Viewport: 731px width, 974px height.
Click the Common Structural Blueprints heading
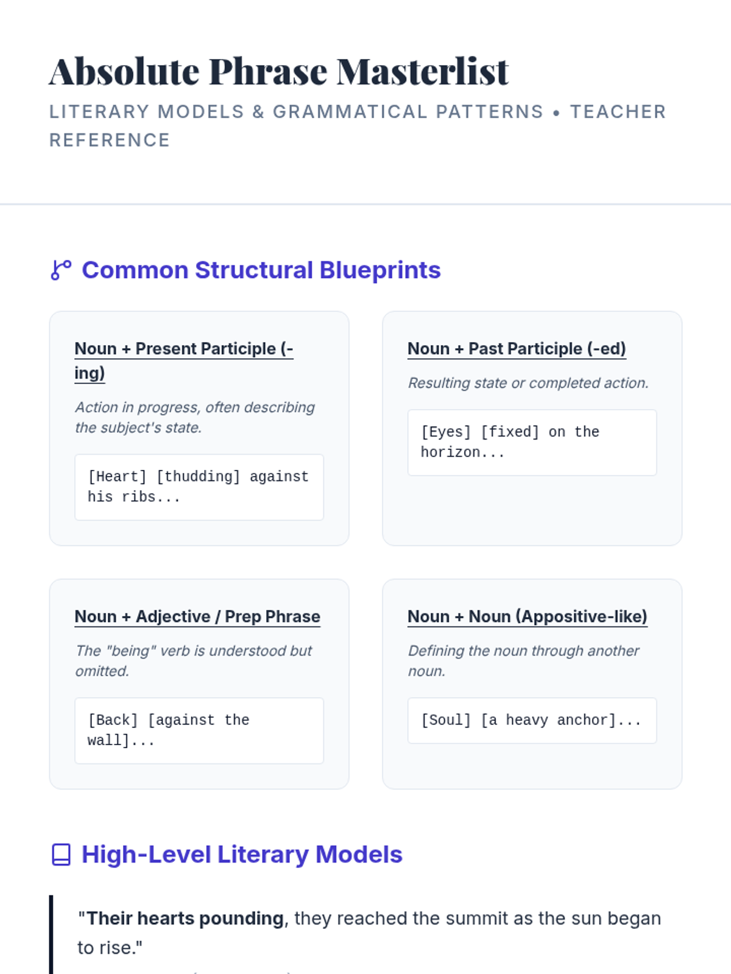point(261,270)
